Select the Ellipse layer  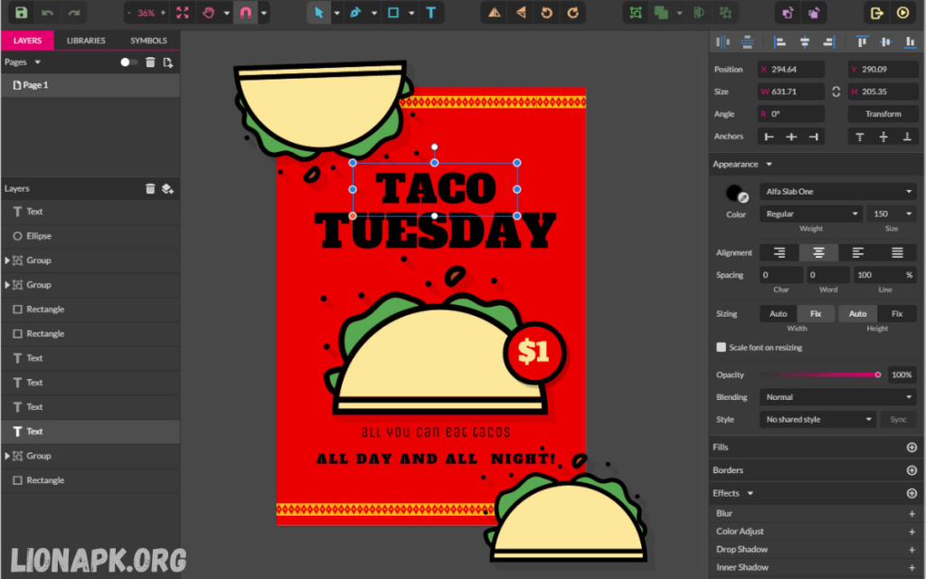(x=90, y=236)
